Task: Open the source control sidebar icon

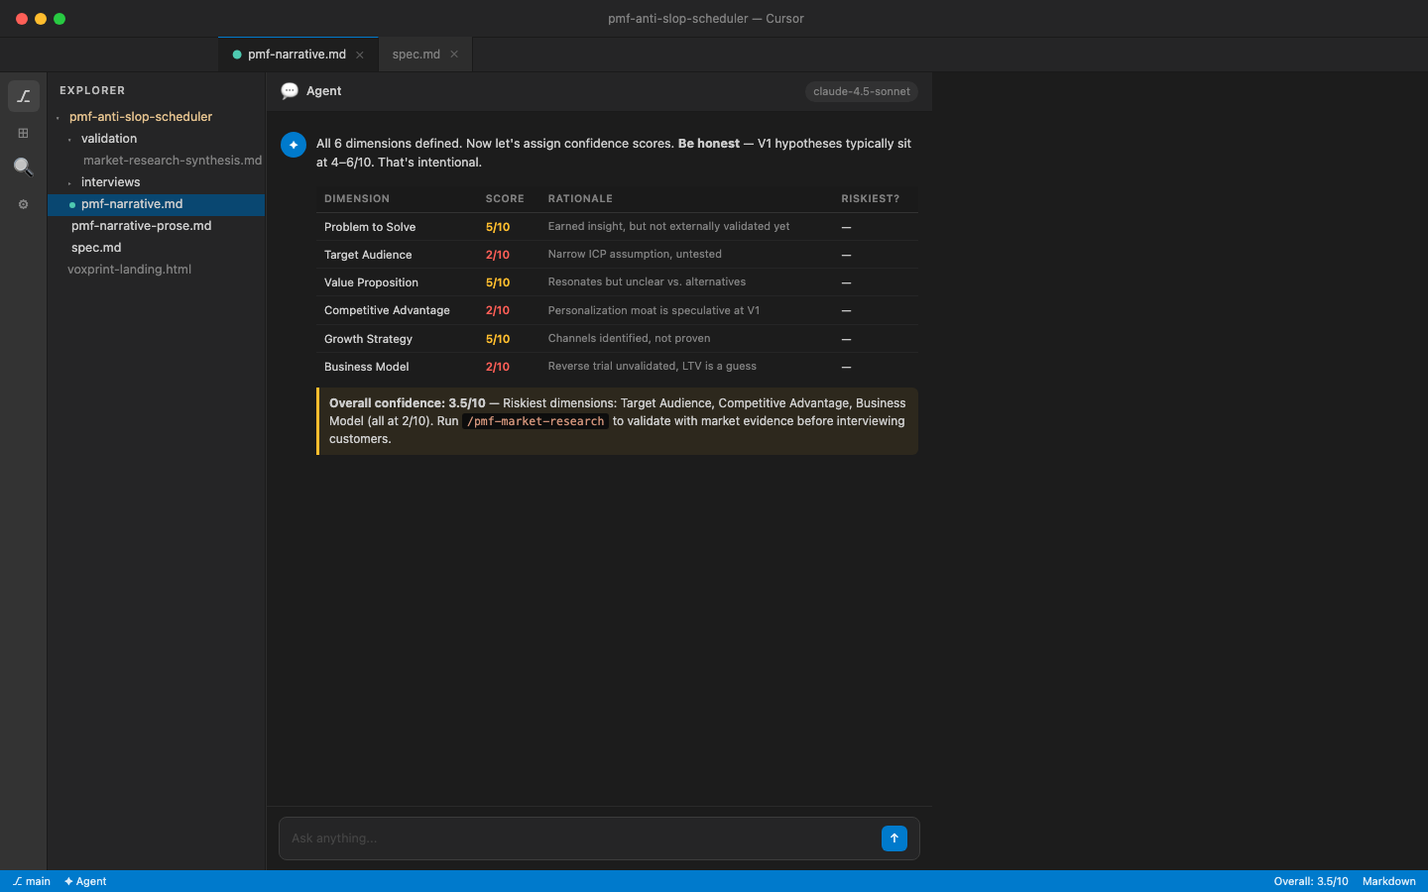Action: pyautogui.click(x=24, y=96)
